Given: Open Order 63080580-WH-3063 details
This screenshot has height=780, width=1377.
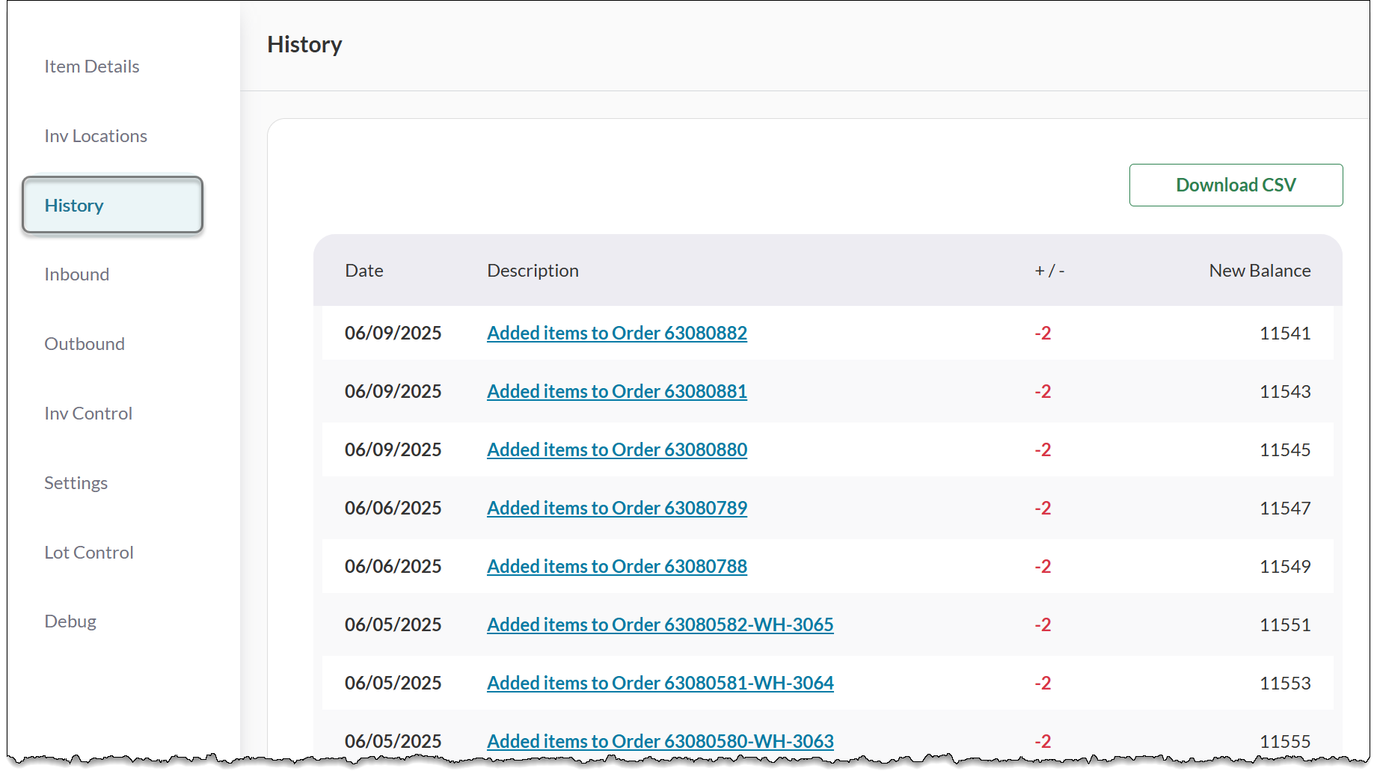Looking at the screenshot, I should 660,741.
